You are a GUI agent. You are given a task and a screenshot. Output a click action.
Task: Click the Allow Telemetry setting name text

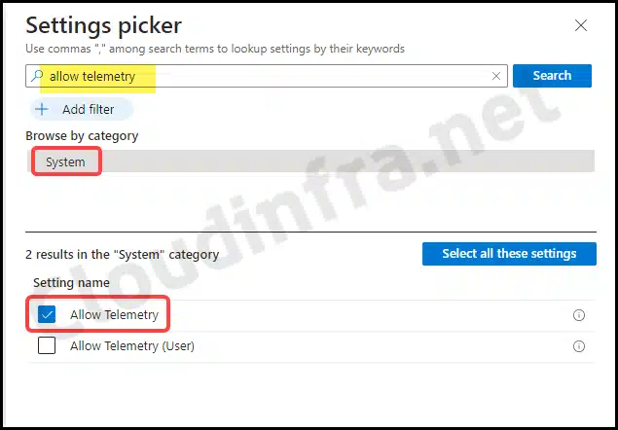click(x=114, y=314)
